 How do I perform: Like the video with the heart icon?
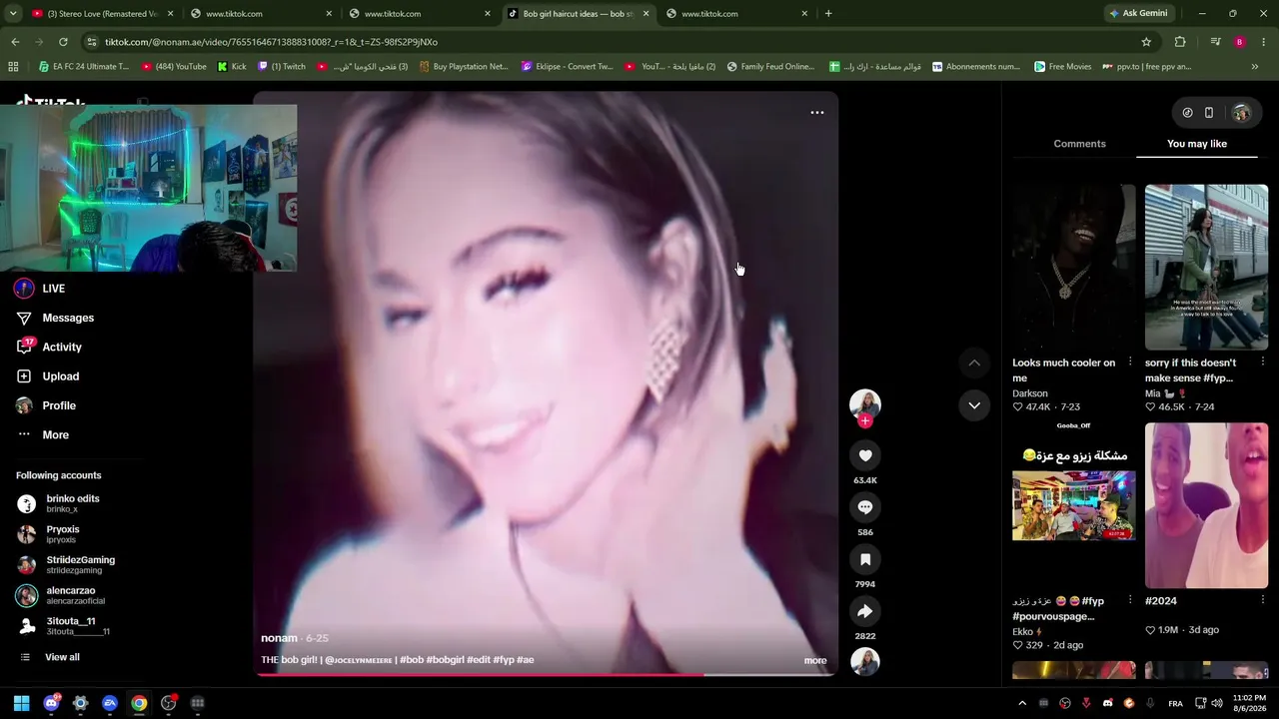tap(865, 455)
